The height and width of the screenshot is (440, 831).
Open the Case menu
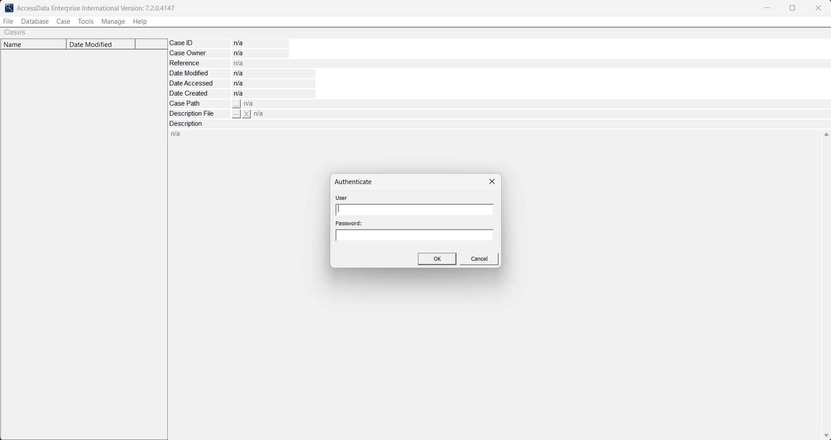pyautogui.click(x=63, y=21)
